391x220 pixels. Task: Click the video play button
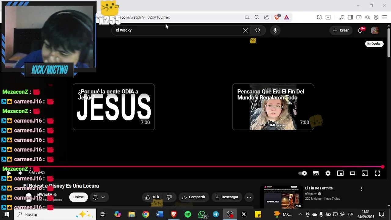point(9,173)
